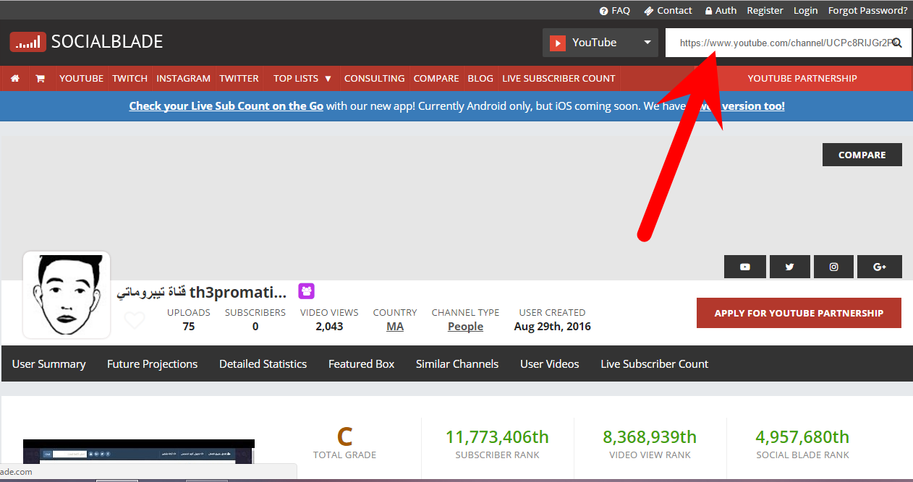Switch to Featured Box tab

(362, 364)
